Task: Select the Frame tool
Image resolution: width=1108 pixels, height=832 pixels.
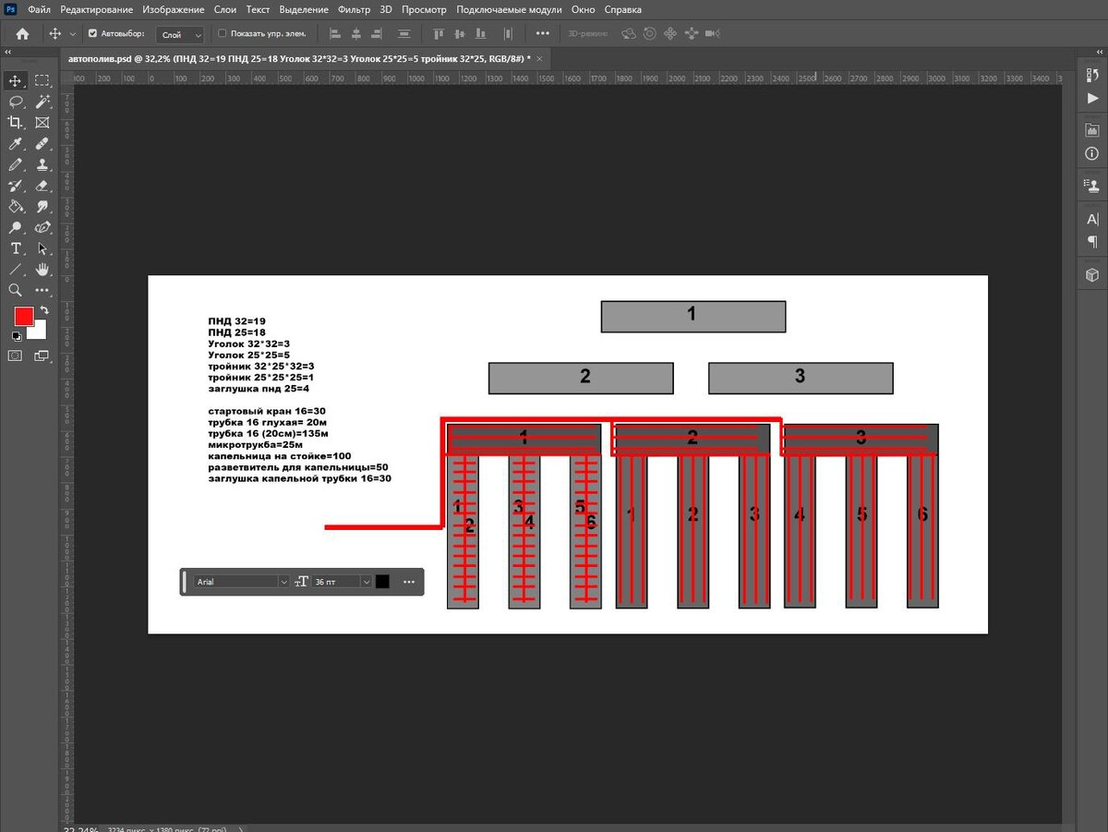Action: click(42, 123)
